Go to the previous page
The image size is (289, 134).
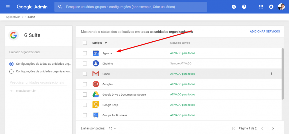(x=262, y=128)
